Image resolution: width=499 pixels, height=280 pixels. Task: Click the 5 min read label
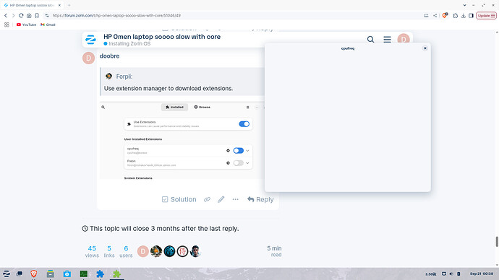(x=274, y=251)
